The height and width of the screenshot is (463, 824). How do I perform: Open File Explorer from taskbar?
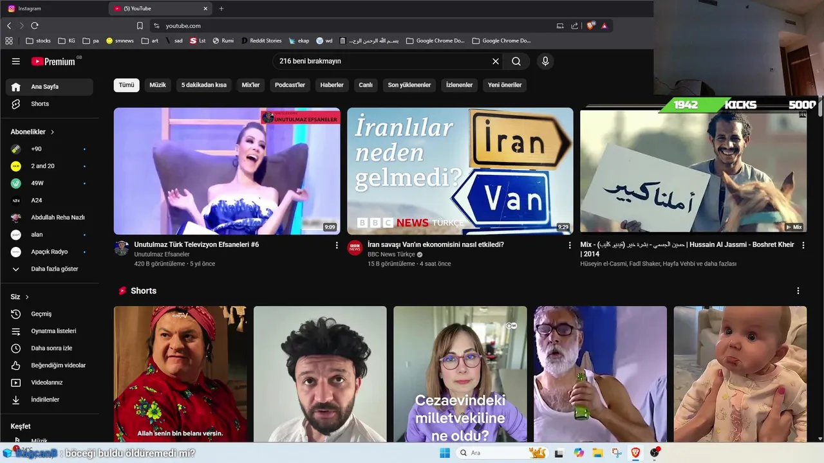tap(597, 453)
